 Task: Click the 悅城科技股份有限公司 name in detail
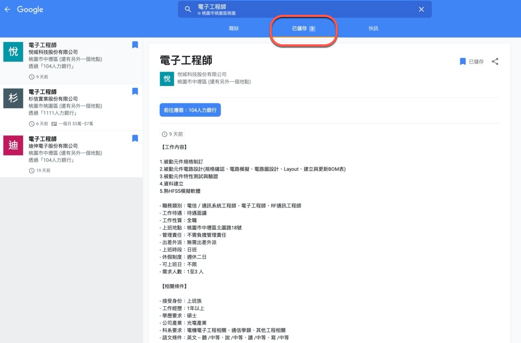click(202, 74)
